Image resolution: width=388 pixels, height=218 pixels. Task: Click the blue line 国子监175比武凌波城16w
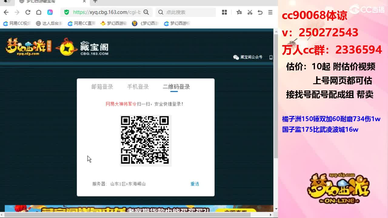320,130
